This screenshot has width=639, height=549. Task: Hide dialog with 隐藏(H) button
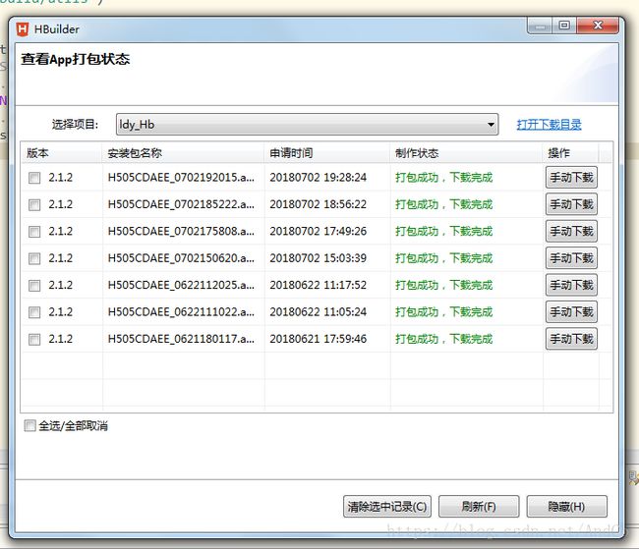[567, 506]
